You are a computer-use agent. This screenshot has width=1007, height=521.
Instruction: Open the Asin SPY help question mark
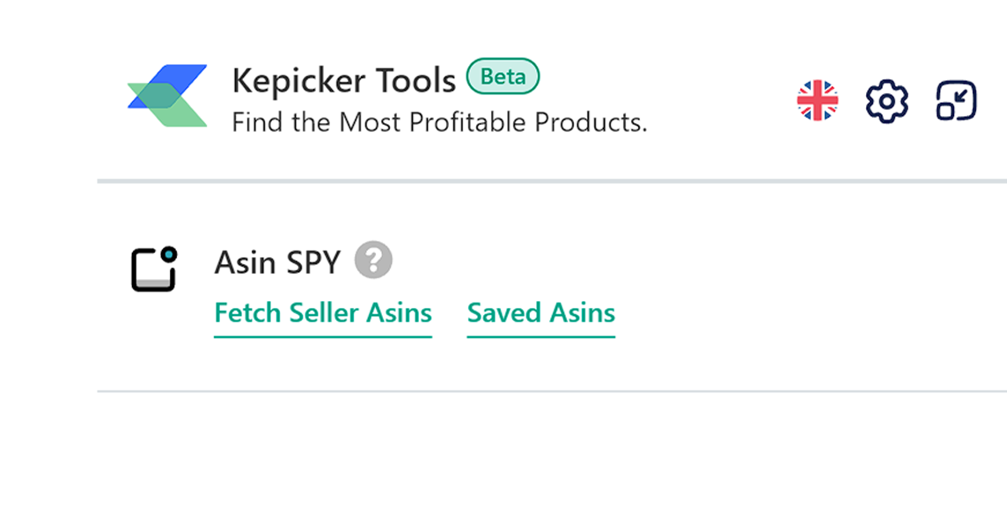[x=373, y=260]
